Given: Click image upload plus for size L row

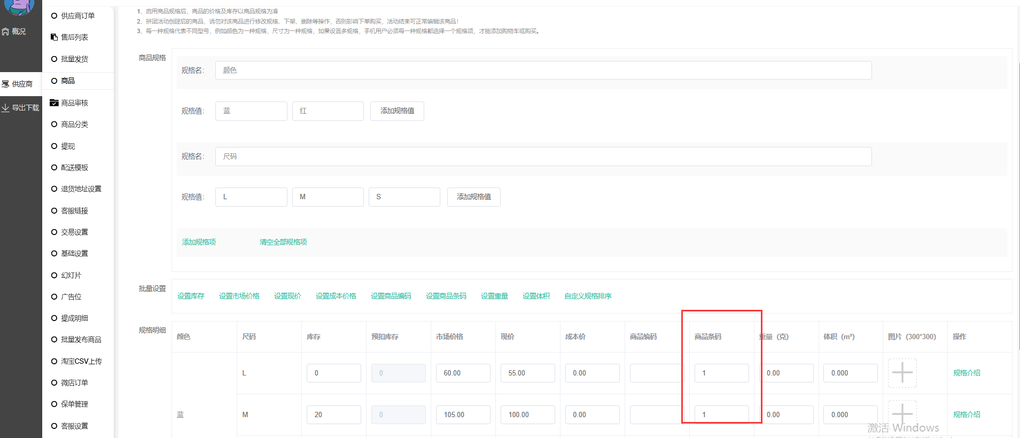Looking at the screenshot, I should click(x=902, y=372).
